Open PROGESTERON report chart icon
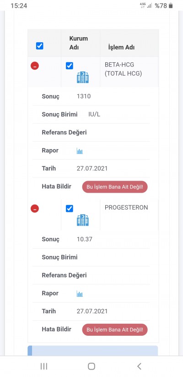 [x=80, y=294]
